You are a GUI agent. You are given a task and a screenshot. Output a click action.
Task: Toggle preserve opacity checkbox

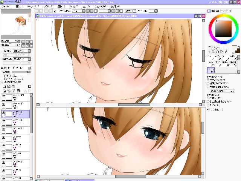(2, 76)
